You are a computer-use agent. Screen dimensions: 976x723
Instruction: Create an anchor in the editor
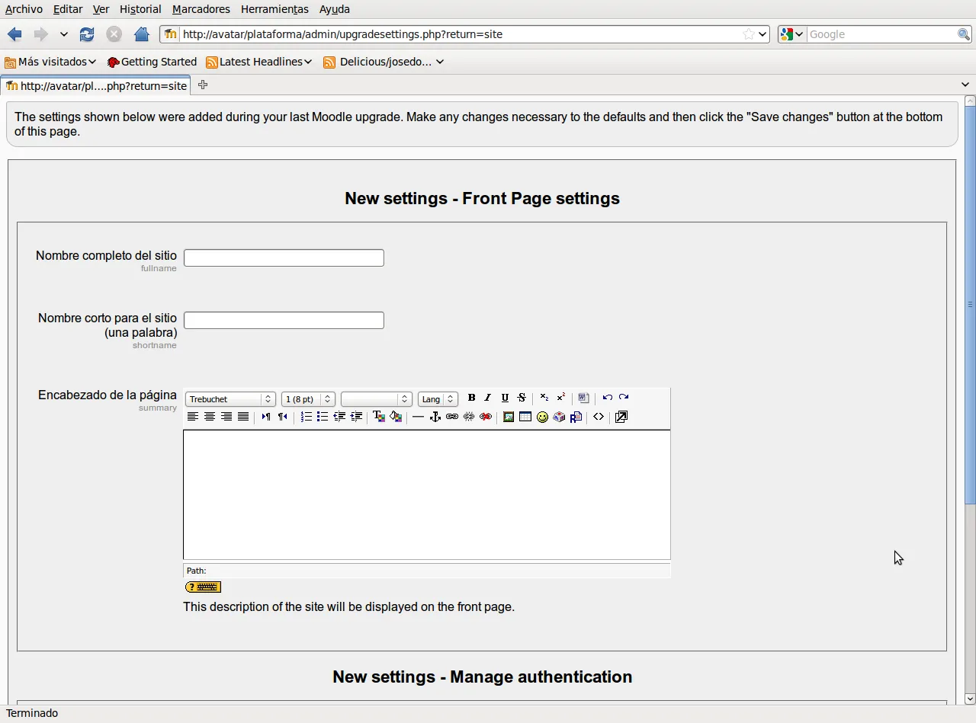point(435,417)
